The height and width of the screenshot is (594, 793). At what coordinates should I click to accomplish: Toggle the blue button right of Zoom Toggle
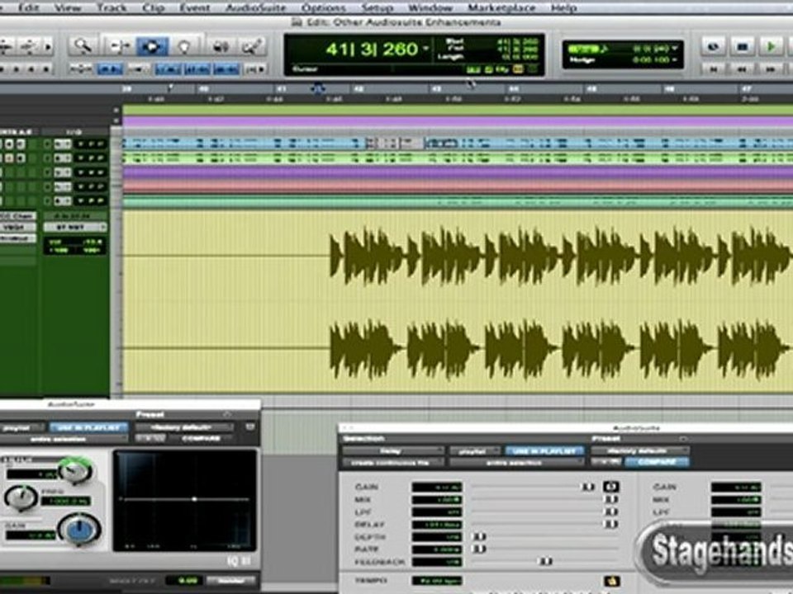pyautogui.click(x=110, y=68)
